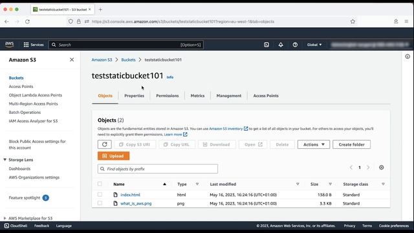Image resolution: width=414 pixels, height=233 pixels.
Task: Select all objects with header checkbox
Action: pyautogui.click(x=100, y=184)
